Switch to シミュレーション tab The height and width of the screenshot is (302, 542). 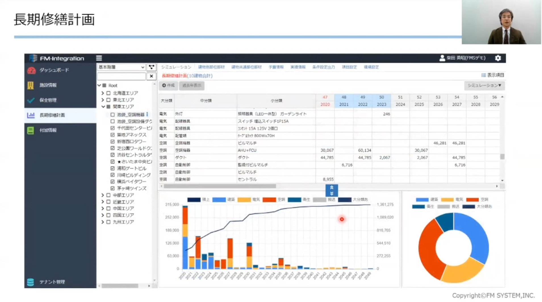pos(176,67)
